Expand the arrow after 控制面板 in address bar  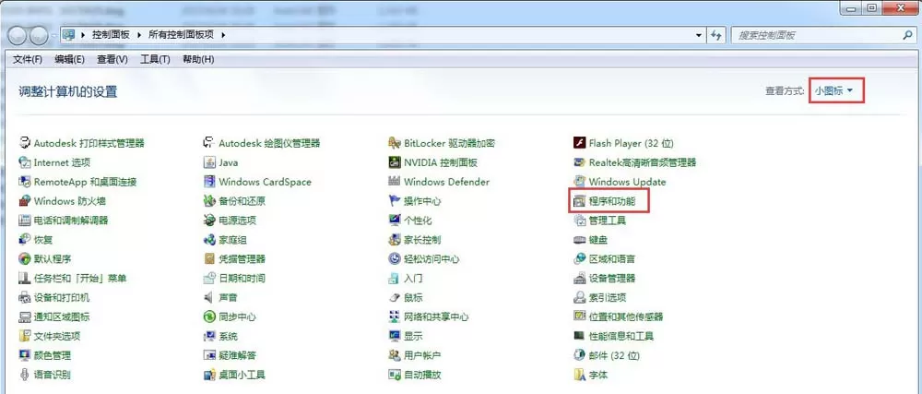pos(139,35)
